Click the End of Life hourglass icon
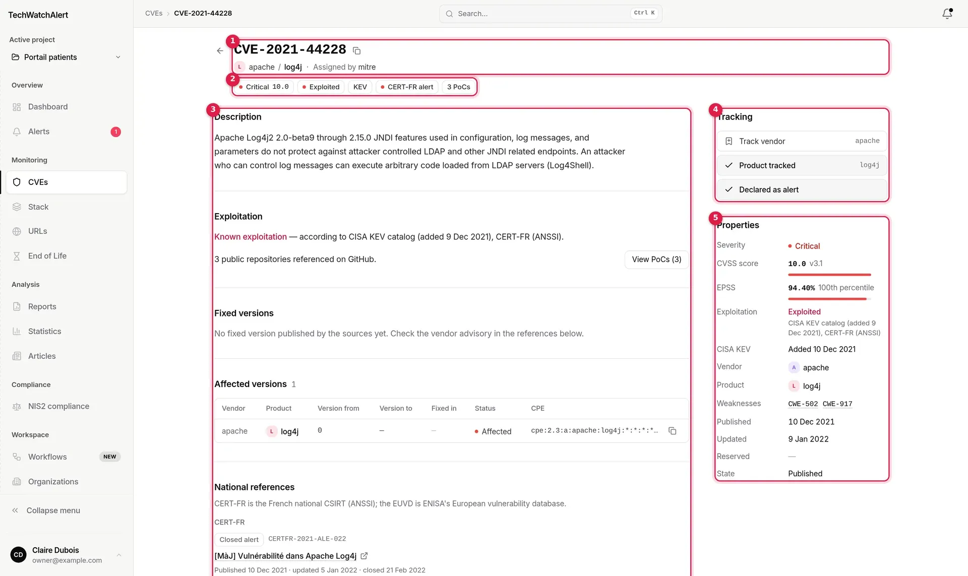Image resolution: width=968 pixels, height=576 pixels. tap(17, 256)
